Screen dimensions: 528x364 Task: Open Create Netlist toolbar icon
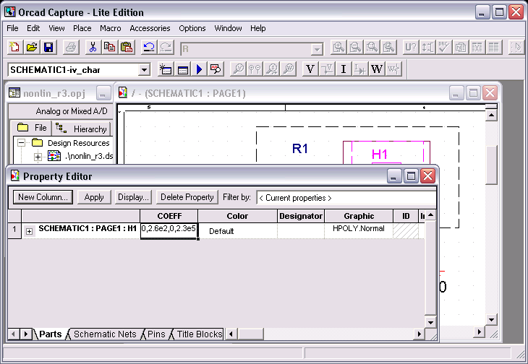tap(461, 48)
